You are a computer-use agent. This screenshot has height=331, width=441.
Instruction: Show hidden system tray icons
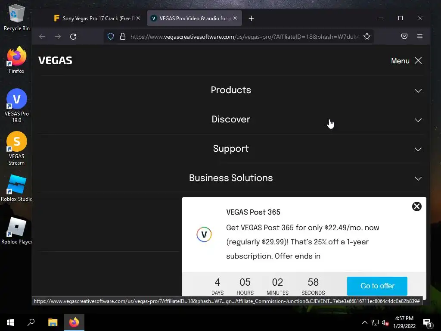point(364,322)
